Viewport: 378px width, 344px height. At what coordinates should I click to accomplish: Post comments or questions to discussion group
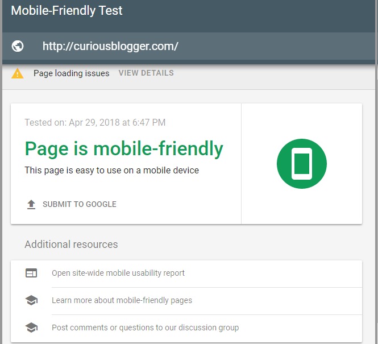tap(186, 328)
